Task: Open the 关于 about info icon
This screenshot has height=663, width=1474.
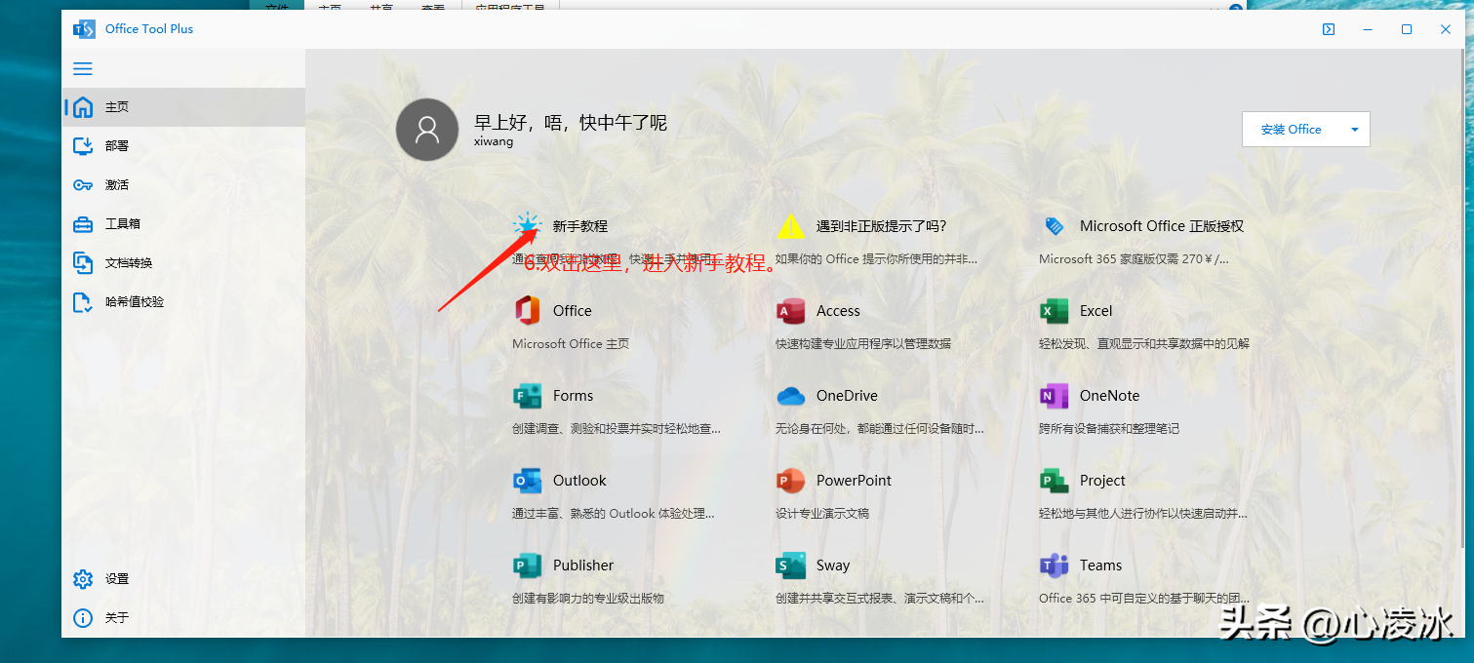Action: [83, 618]
